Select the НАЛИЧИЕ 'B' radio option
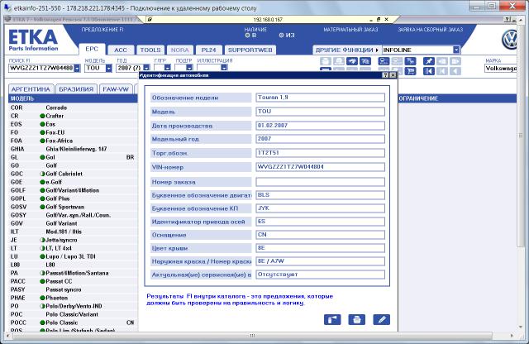The height and width of the screenshot is (344, 529). 247,35
